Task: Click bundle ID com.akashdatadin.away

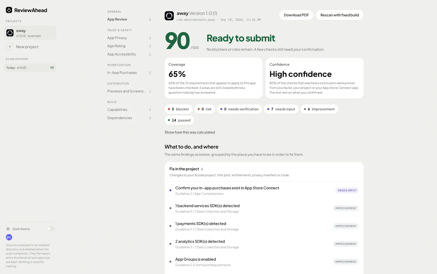Action: (196, 20)
